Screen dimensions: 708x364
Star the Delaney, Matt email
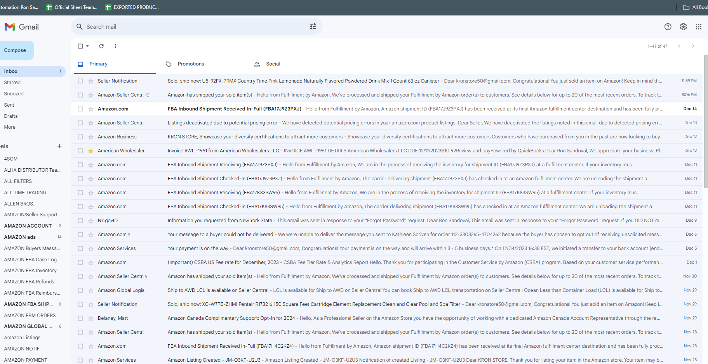pyautogui.click(x=91, y=318)
